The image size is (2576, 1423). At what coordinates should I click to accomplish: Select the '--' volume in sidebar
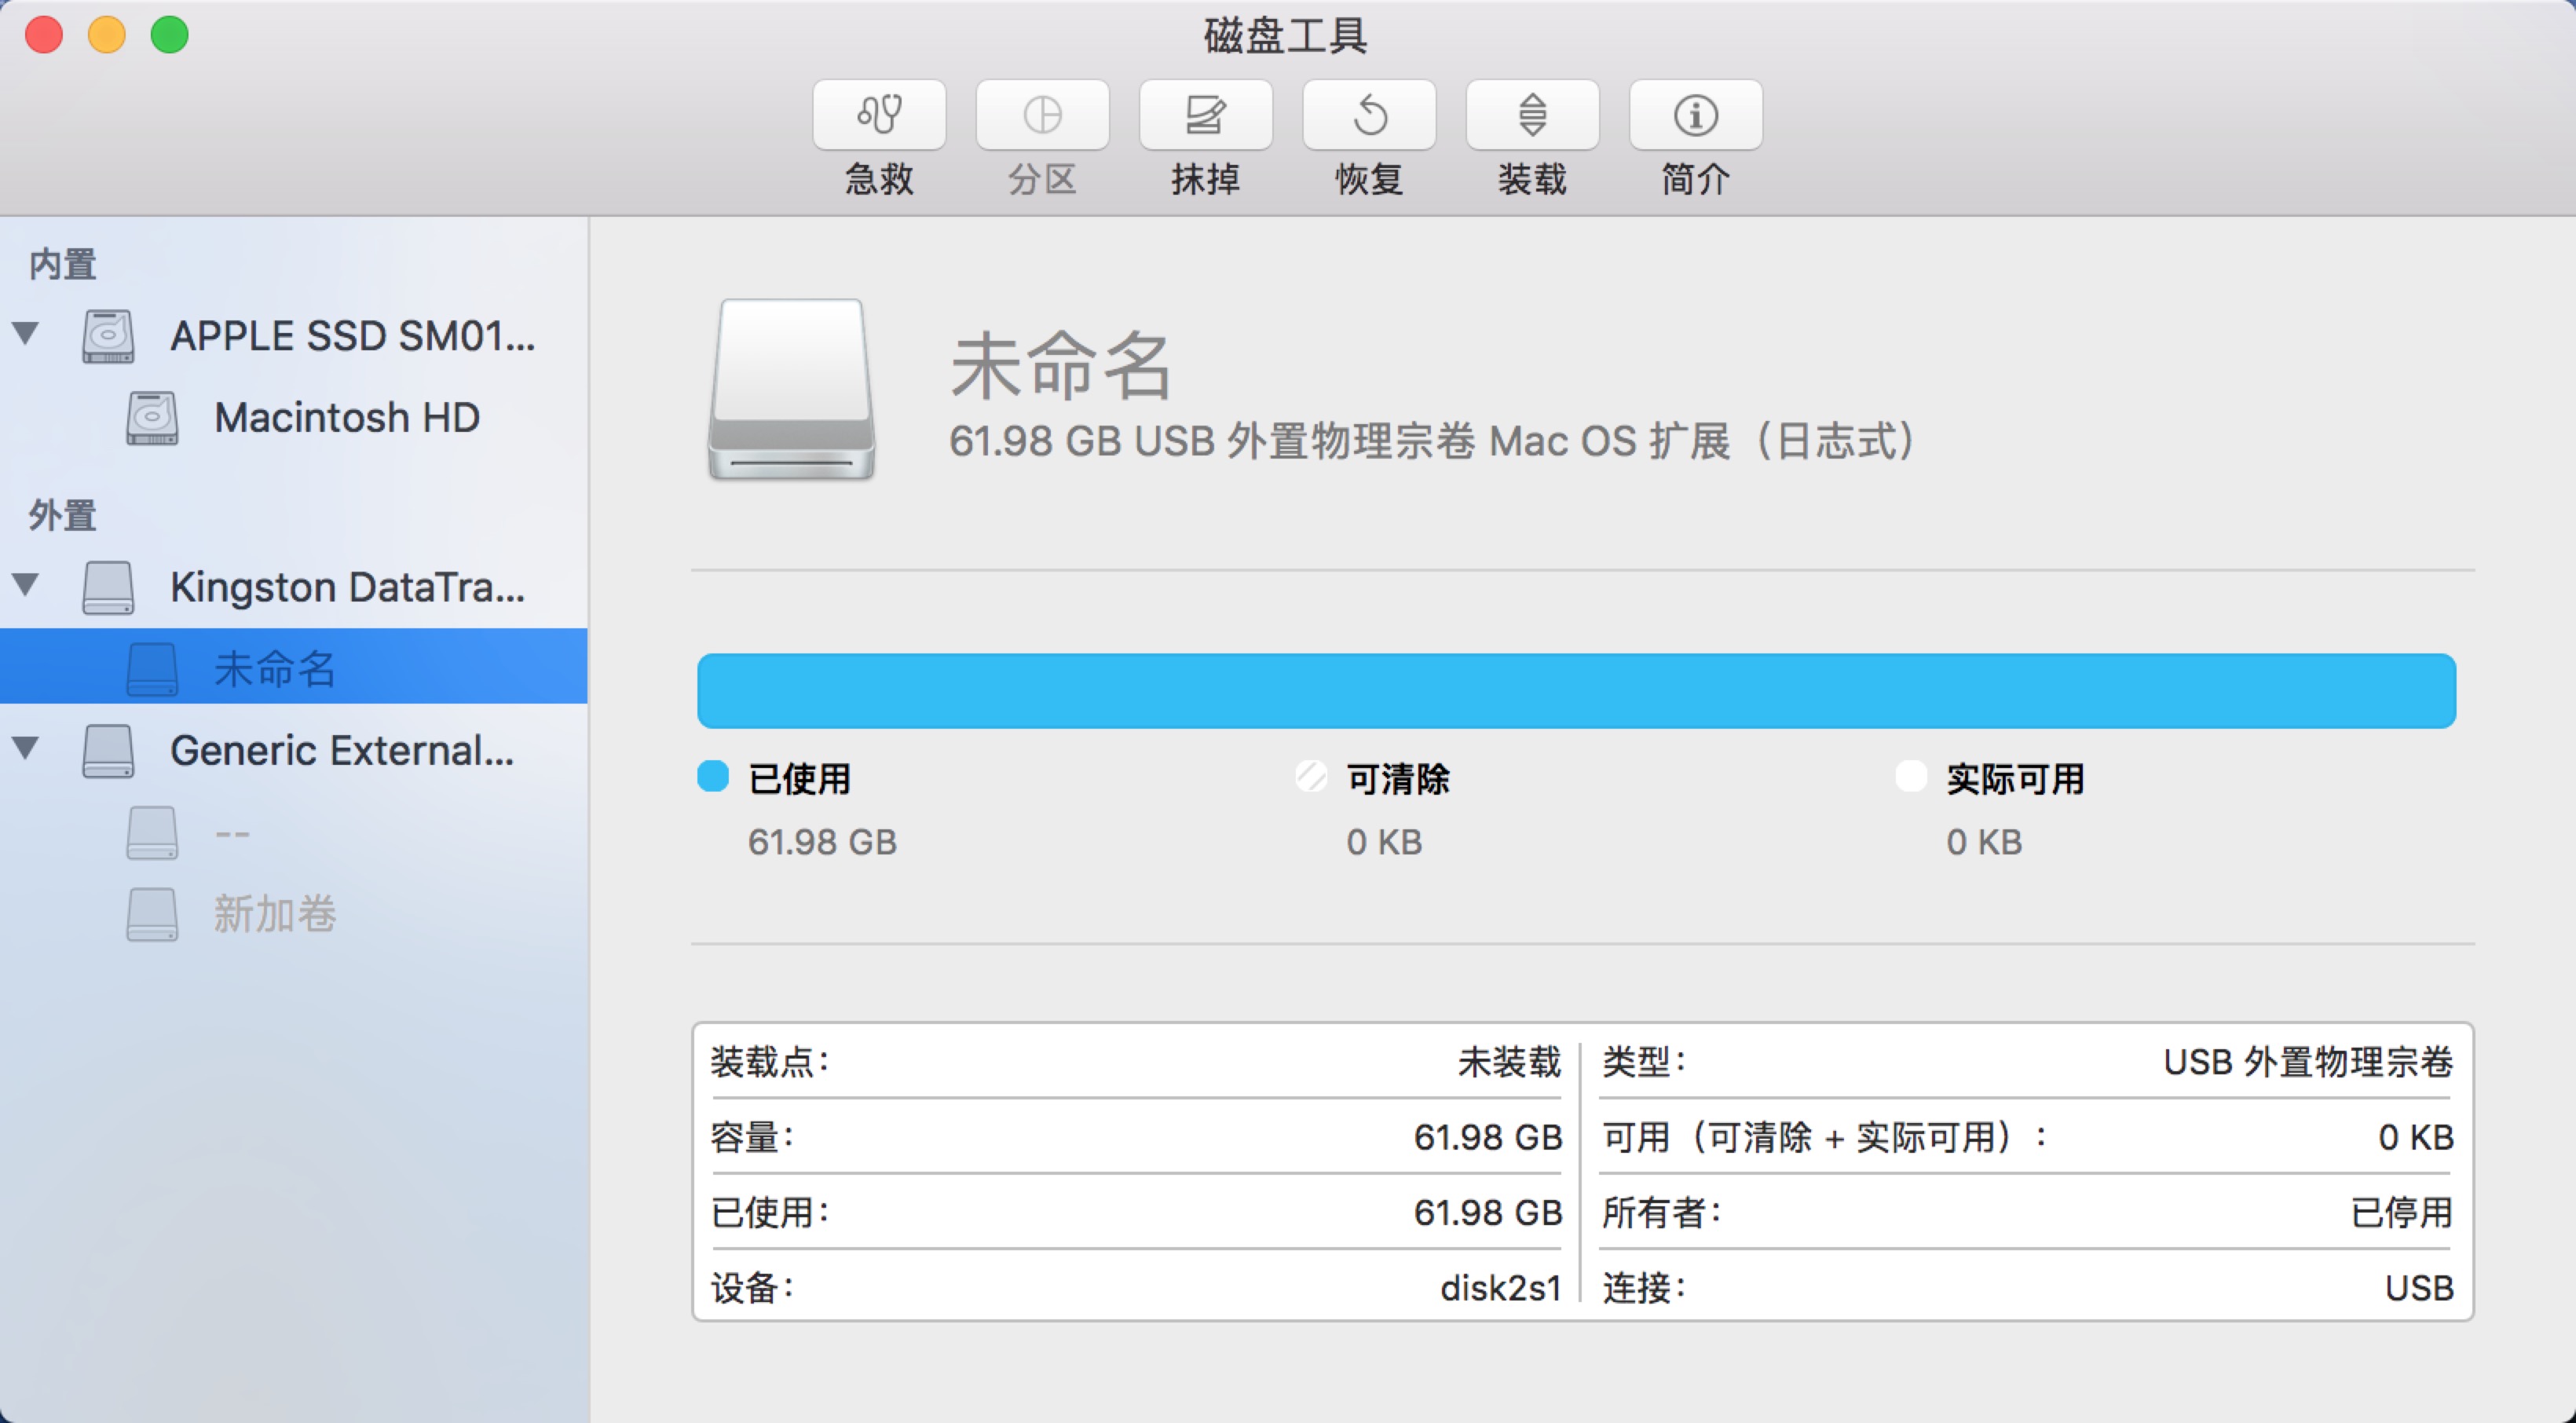click(232, 832)
